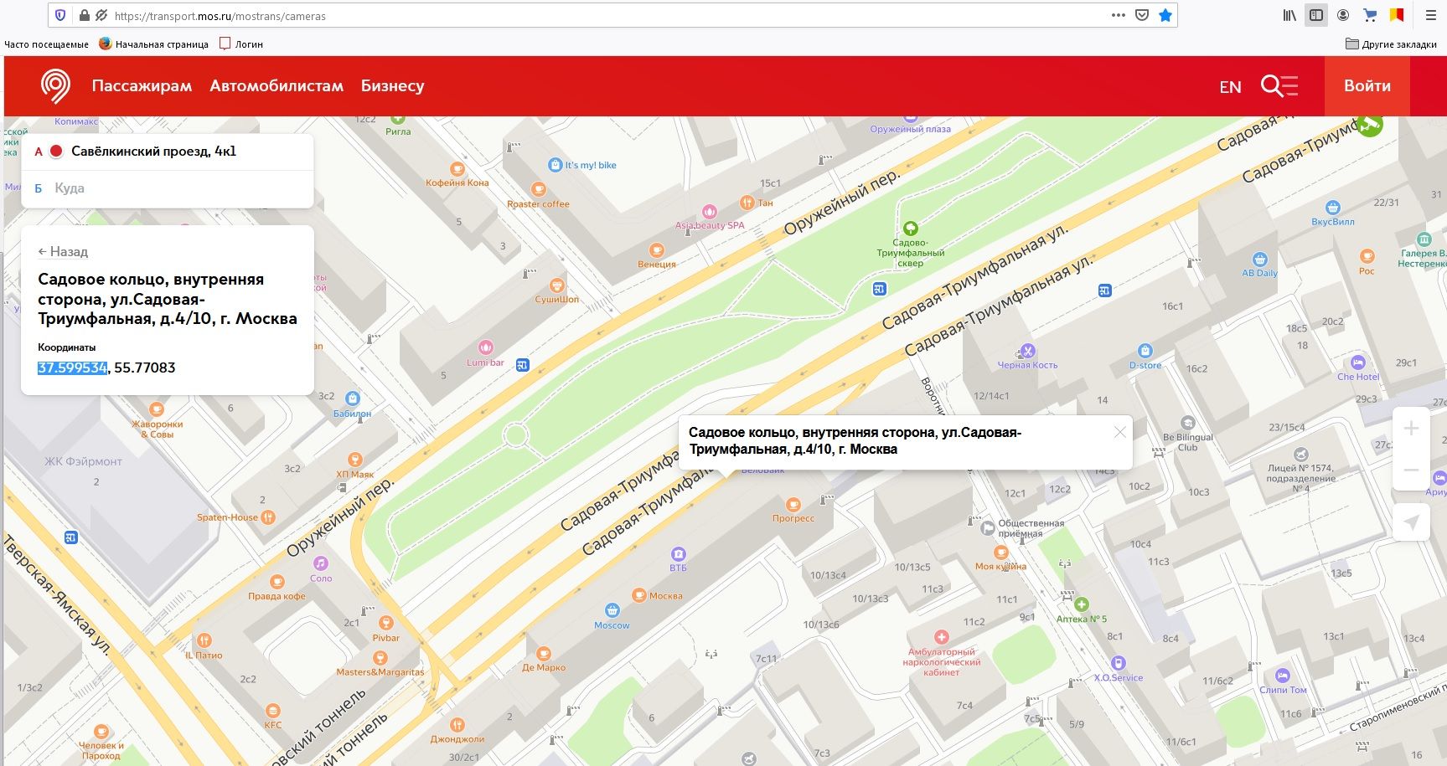Open the tracking protection shield panel
Viewport: 1447px width, 766px height.
(59, 15)
